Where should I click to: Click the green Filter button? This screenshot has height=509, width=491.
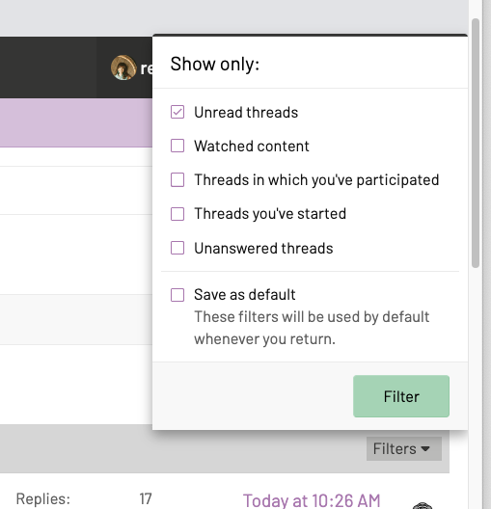point(401,396)
